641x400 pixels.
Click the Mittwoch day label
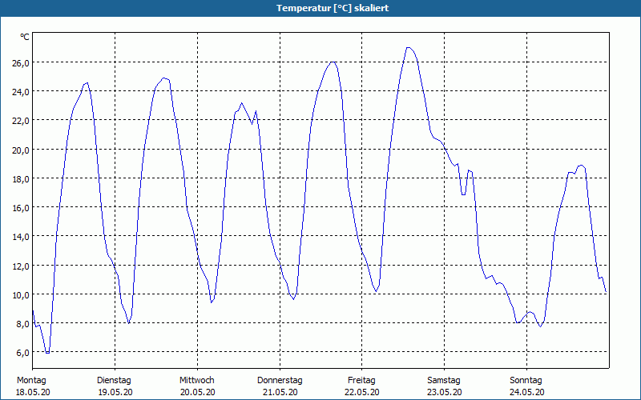pyautogui.click(x=197, y=381)
